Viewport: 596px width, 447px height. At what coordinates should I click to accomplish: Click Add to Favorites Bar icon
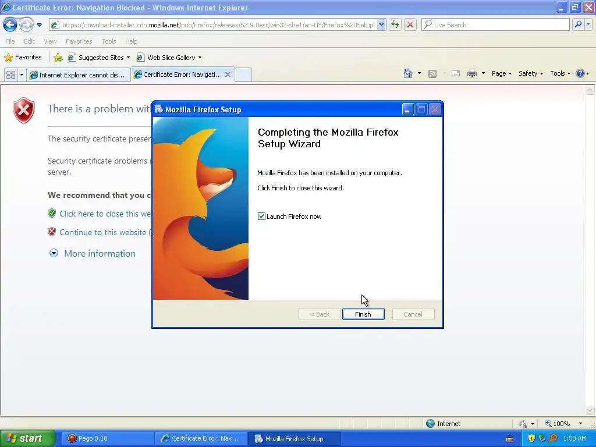point(58,58)
